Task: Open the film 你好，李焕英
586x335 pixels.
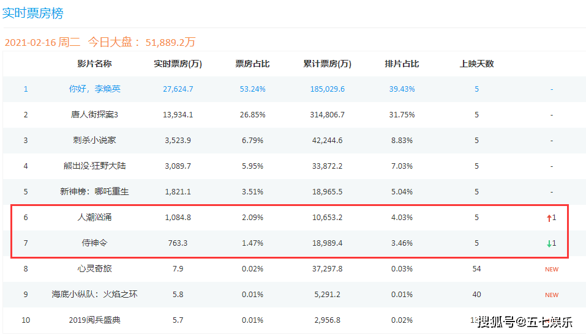Action: click(x=94, y=89)
